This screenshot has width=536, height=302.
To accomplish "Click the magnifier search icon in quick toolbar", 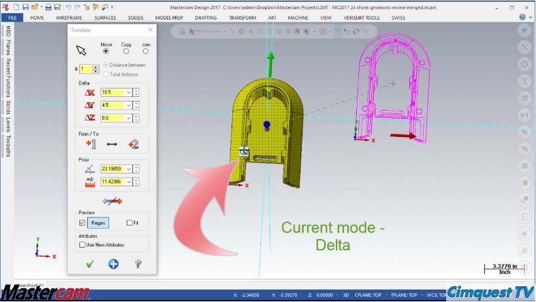I will (105, 7).
